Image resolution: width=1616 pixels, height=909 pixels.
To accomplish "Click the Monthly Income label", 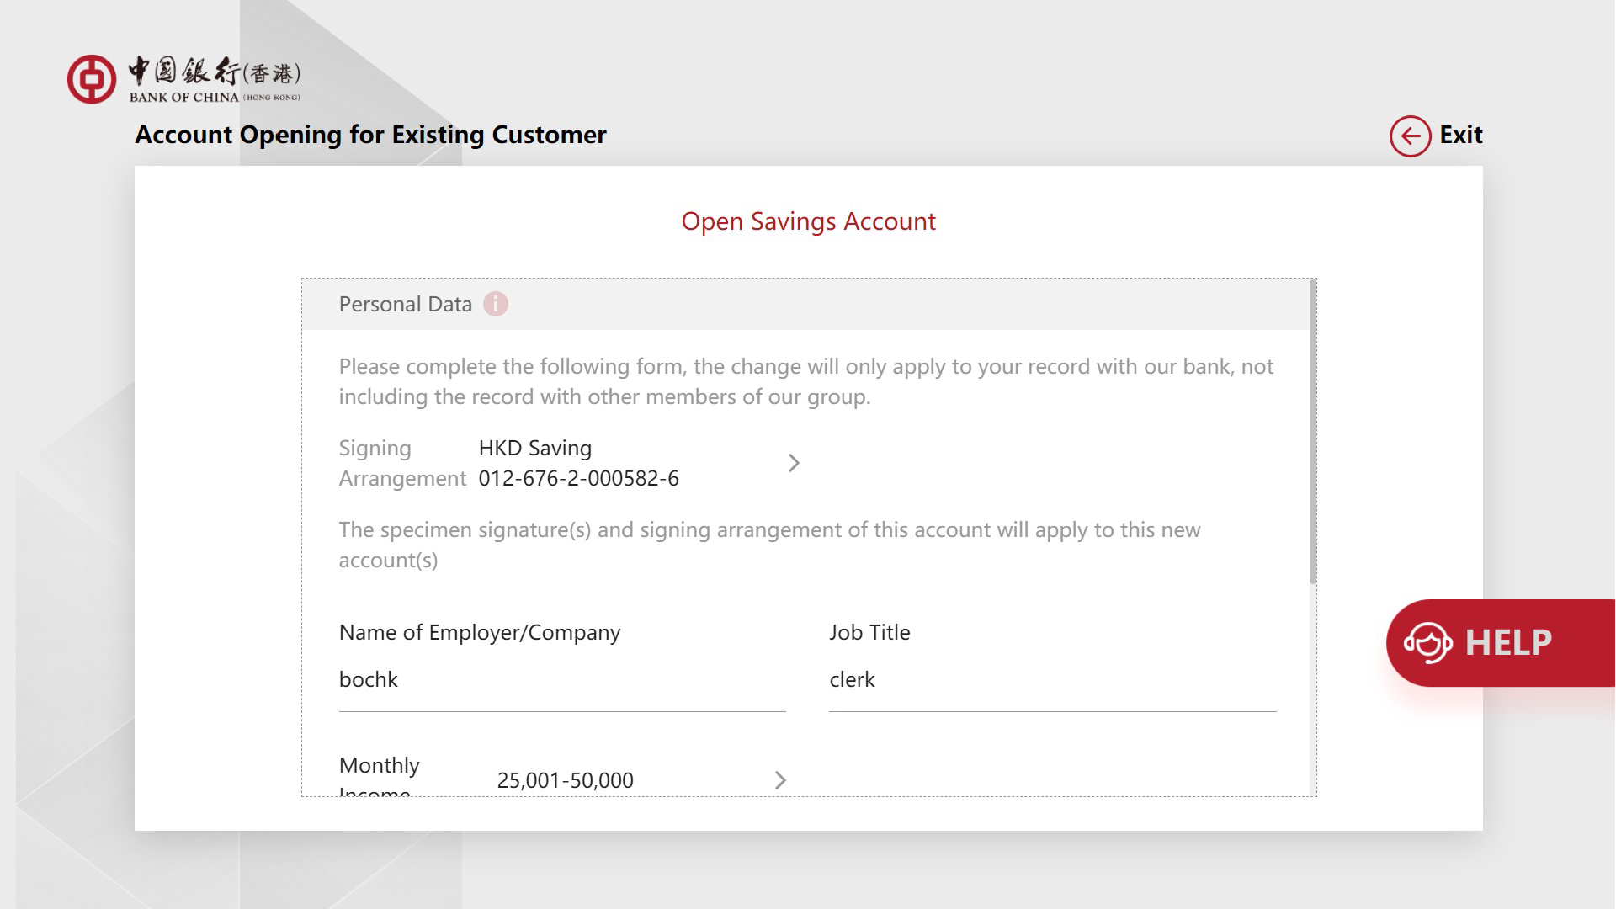I will (379, 766).
